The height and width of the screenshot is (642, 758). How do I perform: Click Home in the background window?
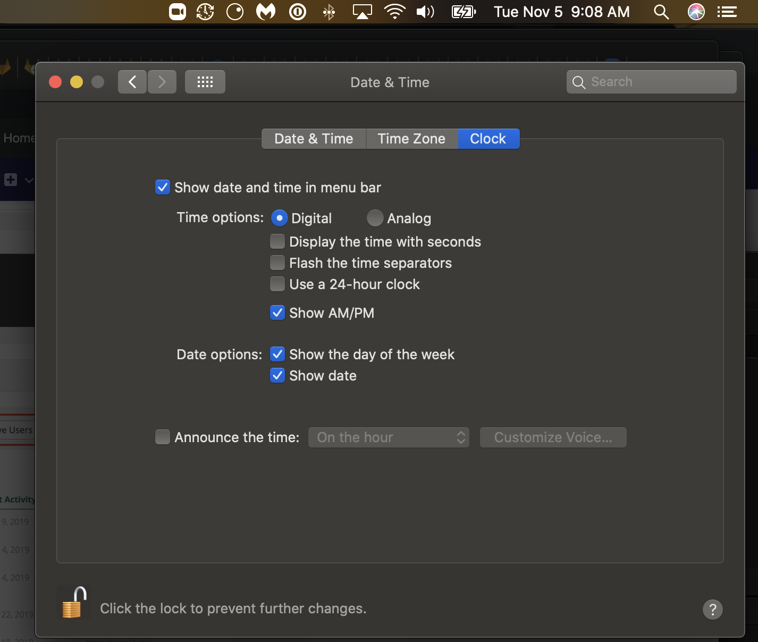19,138
